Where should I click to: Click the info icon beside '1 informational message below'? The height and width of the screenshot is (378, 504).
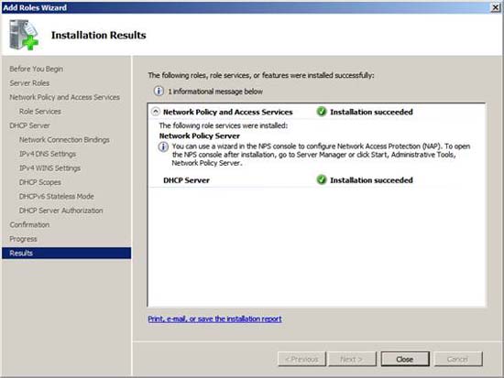159,92
